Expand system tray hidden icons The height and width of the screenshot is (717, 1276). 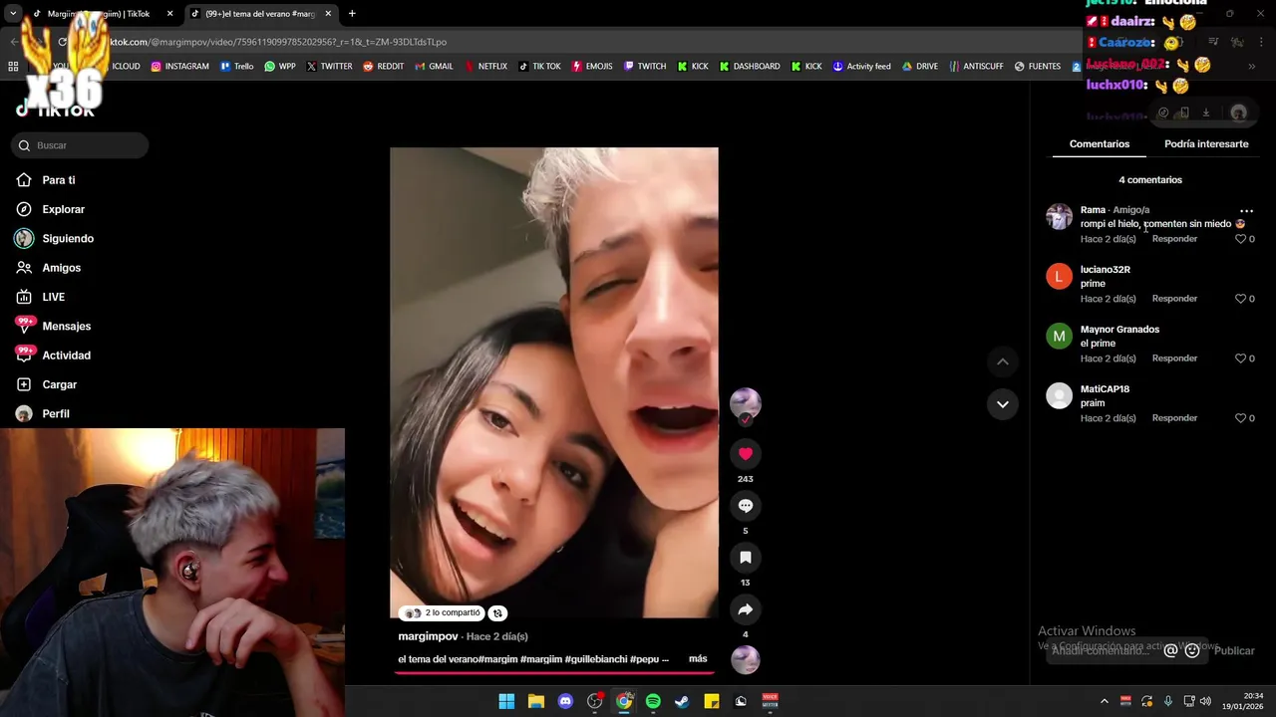(x=1104, y=701)
